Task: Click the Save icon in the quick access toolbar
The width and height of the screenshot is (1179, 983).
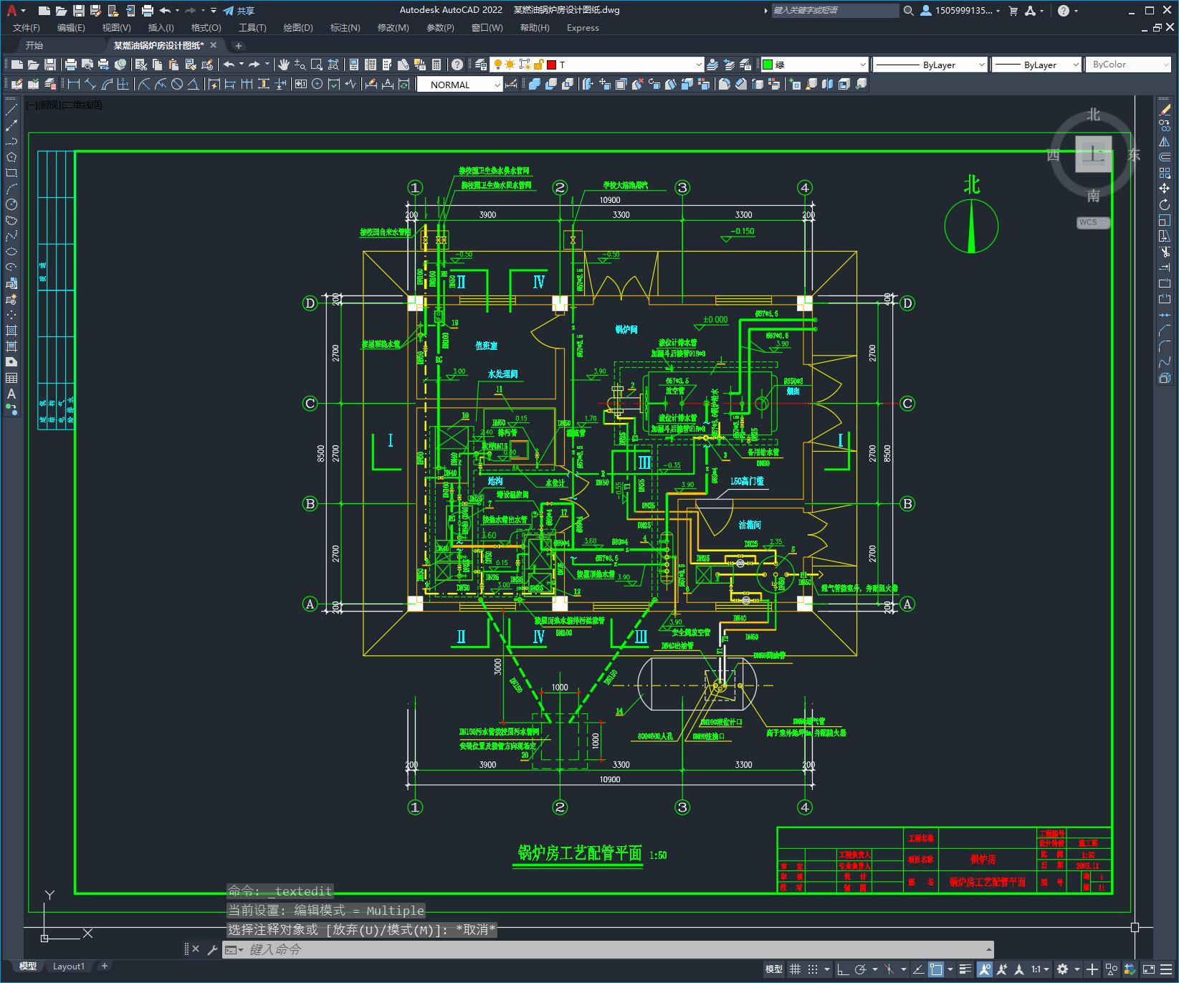Action: point(79,11)
